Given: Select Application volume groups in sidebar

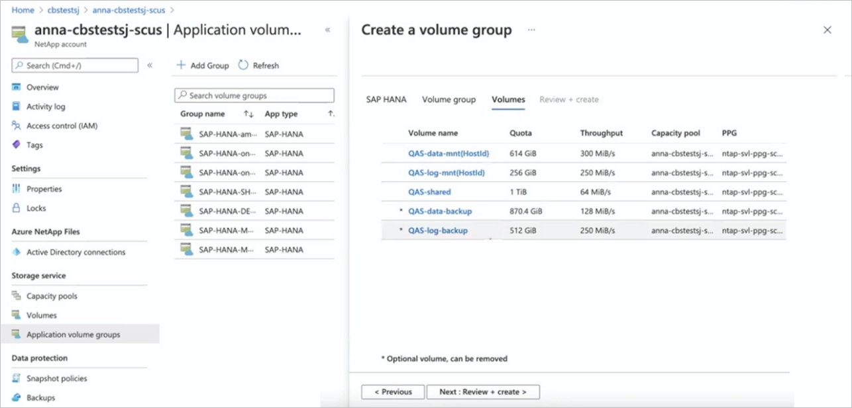Looking at the screenshot, I should [x=80, y=334].
